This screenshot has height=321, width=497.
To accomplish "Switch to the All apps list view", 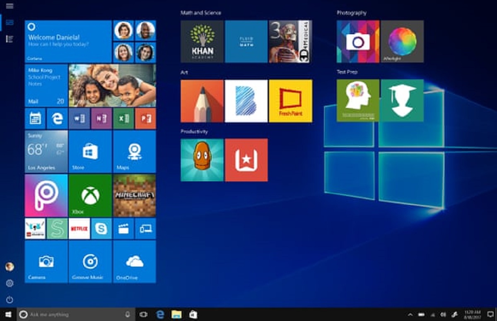I will click(10, 39).
